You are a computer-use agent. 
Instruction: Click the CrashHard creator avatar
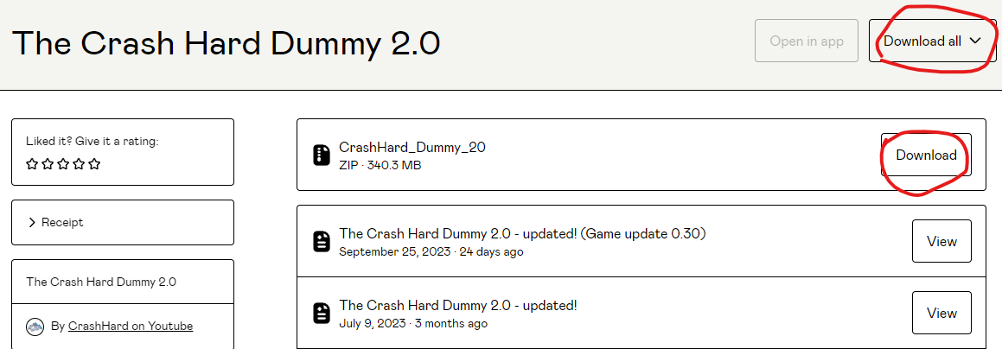pyautogui.click(x=35, y=327)
